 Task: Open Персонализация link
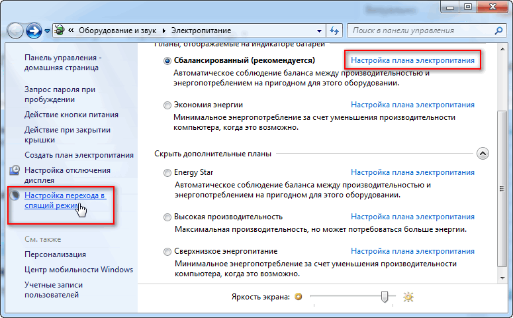point(56,254)
